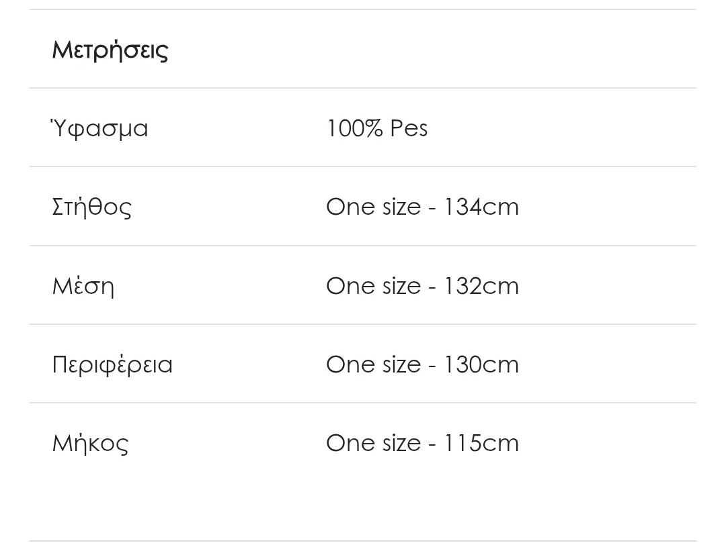This screenshot has width=726, height=545.
Task: Select the Στήθος measurement label
Action: (91, 207)
